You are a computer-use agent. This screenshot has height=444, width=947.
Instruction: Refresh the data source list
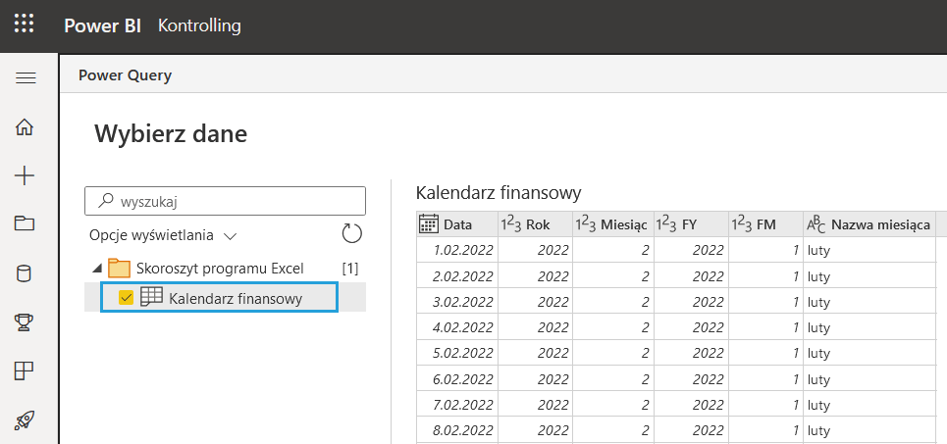coord(351,234)
